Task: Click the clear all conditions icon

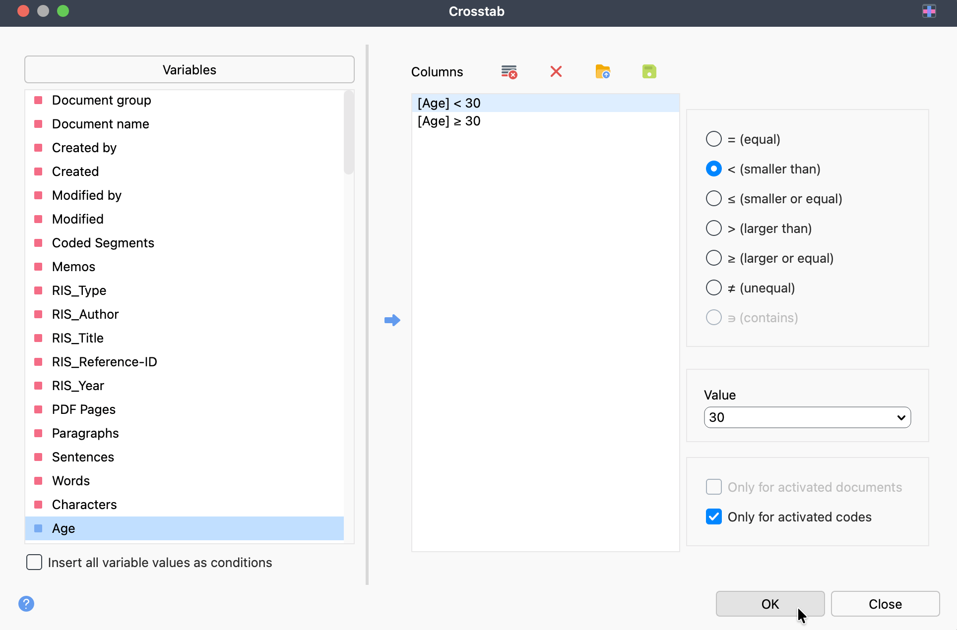Action: (x=509, y=71)
